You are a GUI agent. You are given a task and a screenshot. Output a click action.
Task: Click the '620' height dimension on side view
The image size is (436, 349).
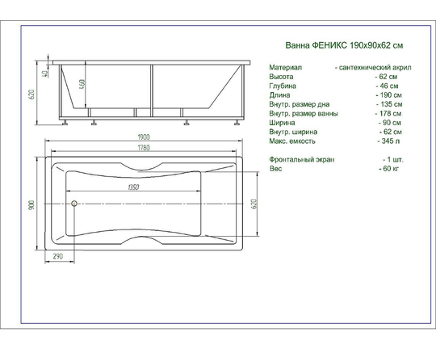(31, 95)
